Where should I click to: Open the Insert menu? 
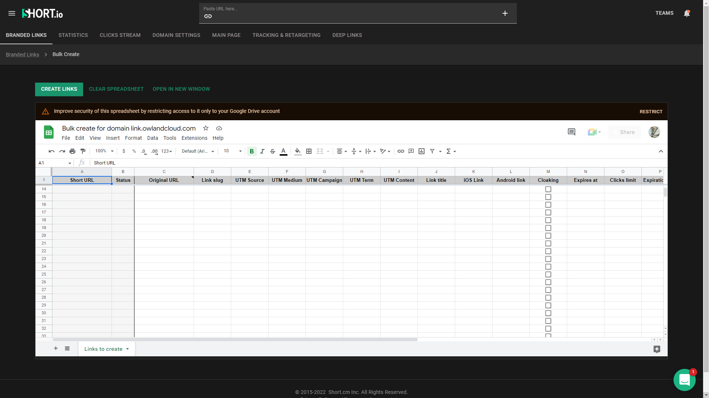(x=113, y=138)
